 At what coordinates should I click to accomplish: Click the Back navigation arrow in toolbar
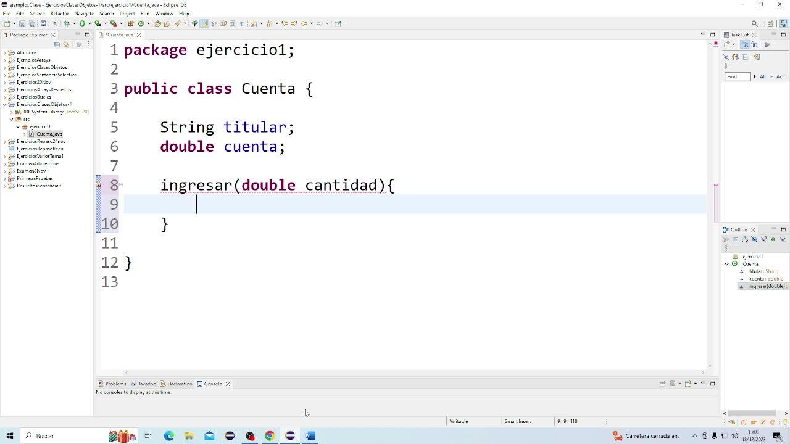[304, 23]
